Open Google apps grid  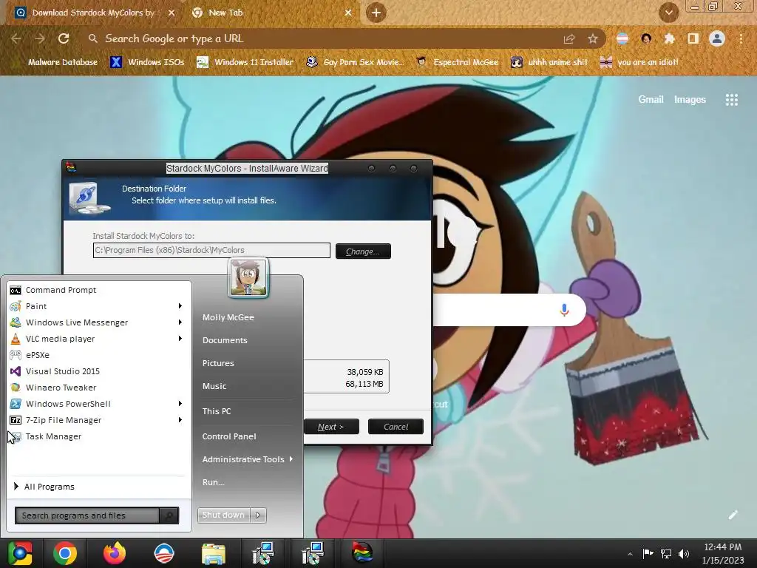point(732,100)
